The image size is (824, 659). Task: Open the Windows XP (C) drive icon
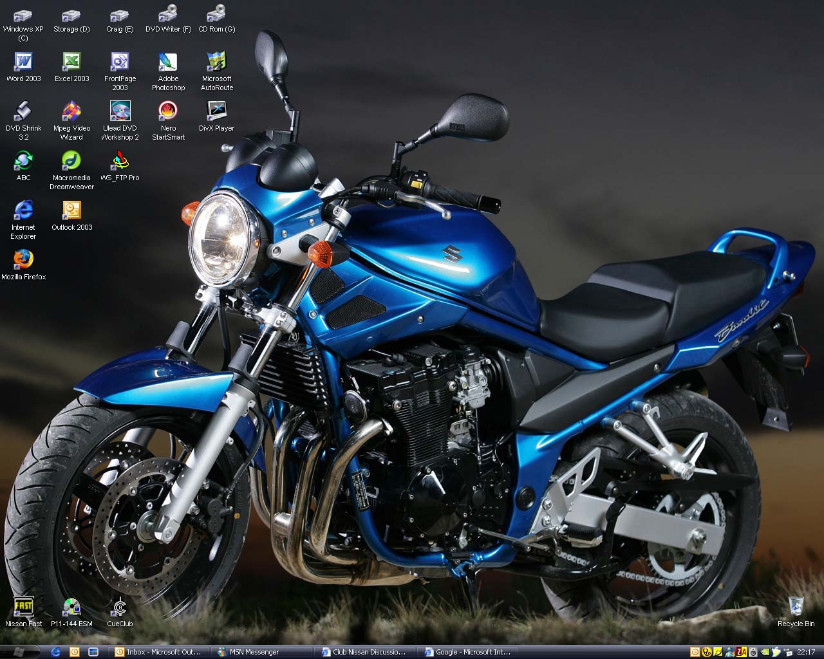[x=23, y=23]
